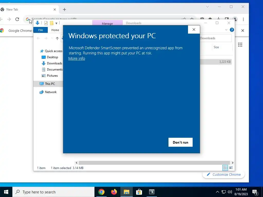
Task: Open a new Chrome tab with plus button
Action: coord(64,9)
